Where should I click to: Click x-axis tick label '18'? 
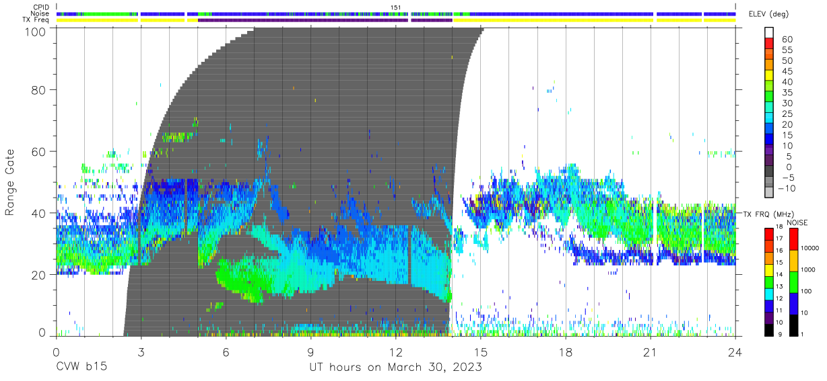pyautogui.click(x=566, y=351)
